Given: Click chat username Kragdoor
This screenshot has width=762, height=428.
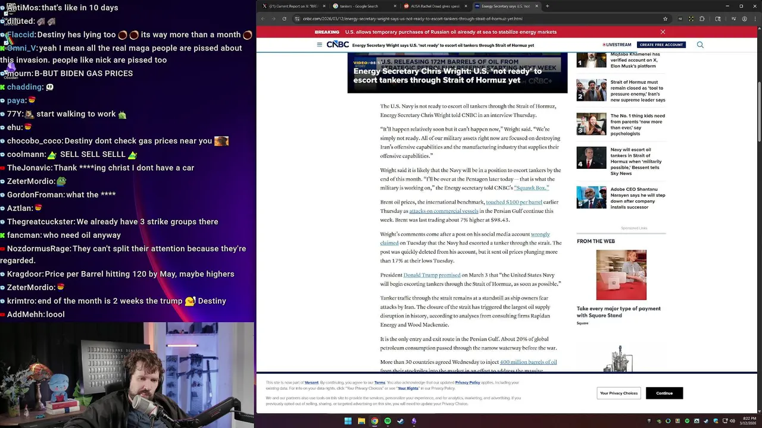Looking at the screenshot, I should point(25,274).
